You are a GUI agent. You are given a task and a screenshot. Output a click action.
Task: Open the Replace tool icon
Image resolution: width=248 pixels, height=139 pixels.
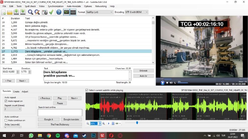[37, 12]
